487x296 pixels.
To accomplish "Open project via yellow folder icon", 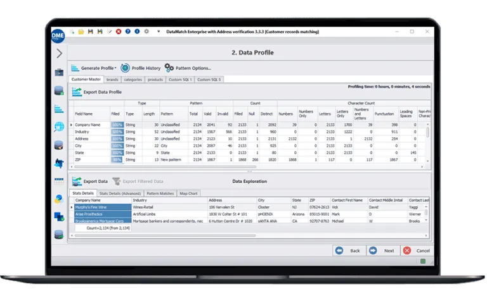I will point(81,32).
